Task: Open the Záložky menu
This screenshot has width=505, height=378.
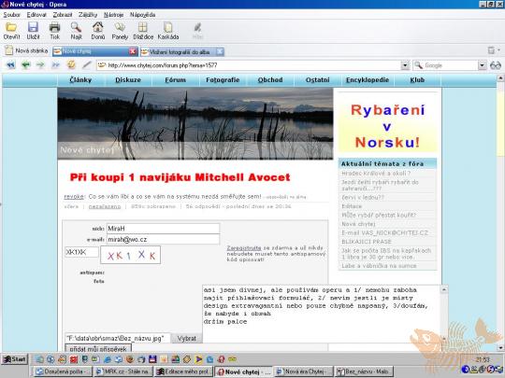Action: [x=88, y=15]
